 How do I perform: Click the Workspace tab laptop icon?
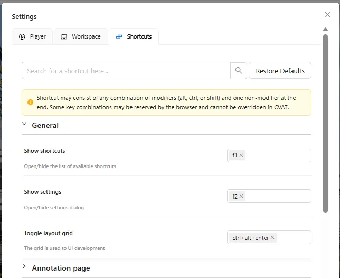click(x=64, y=36)
